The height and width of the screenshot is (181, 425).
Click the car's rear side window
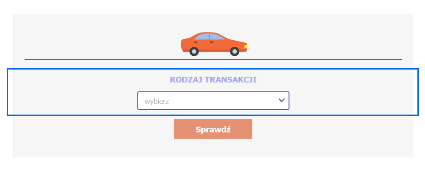click(x=202, y=37)
